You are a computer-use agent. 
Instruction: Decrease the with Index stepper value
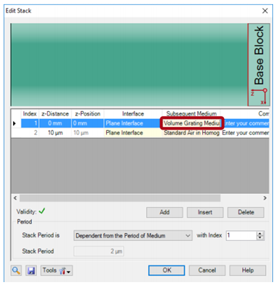click(260, 238)
